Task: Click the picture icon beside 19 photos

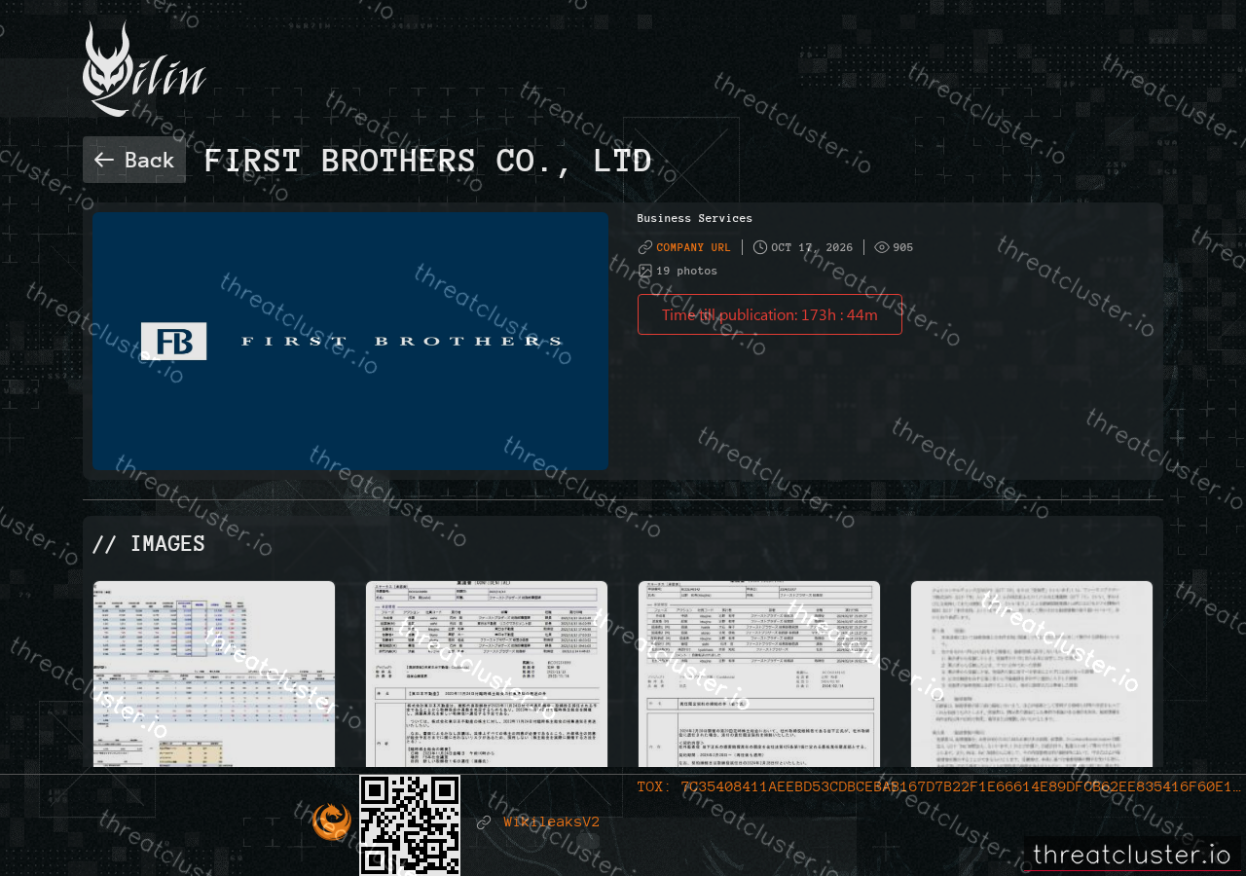Action: click(644, 271)
